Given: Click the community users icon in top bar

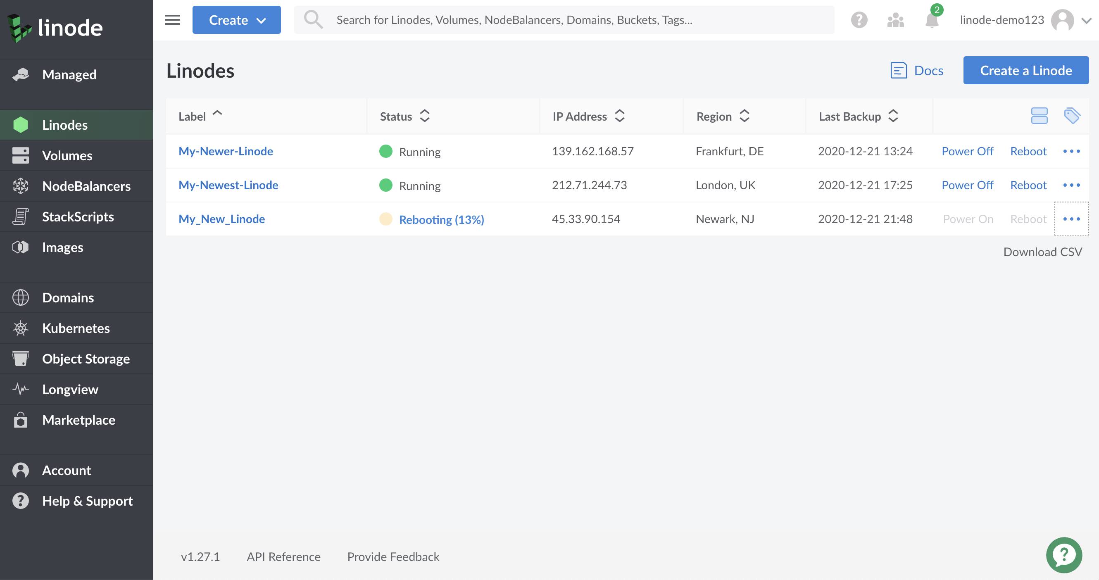Looking at the screenshot, I should click(894, 19).
